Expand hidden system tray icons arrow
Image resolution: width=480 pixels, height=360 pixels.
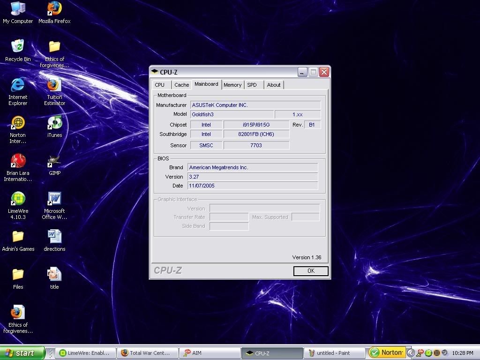pyautogui.click(x=411, y=353)
